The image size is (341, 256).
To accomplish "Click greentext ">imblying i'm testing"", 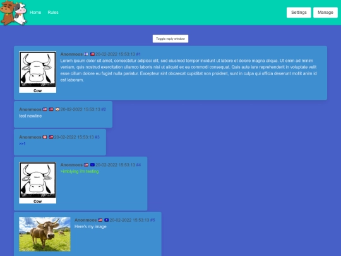I will point(80,171).
